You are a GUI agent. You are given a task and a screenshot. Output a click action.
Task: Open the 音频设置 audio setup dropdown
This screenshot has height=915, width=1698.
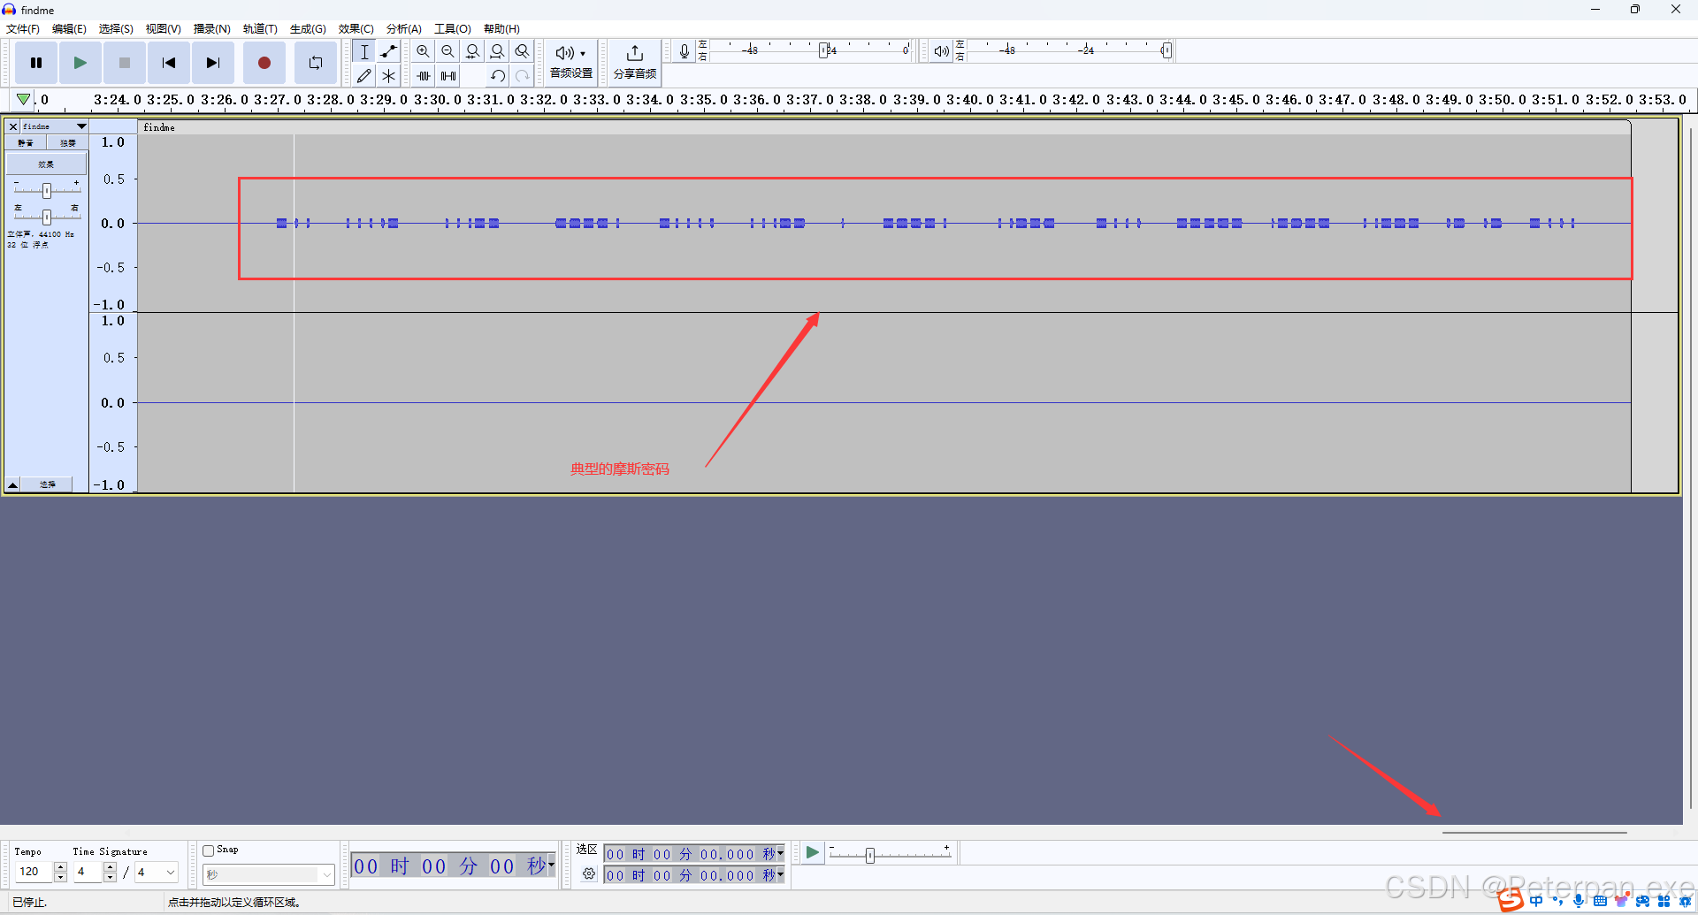point(571,62)
